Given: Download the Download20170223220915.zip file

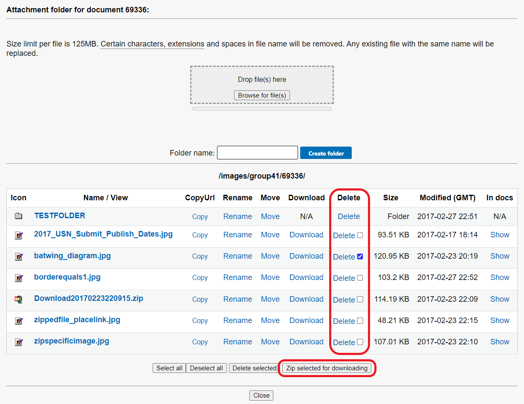Looking at the screenshot, I should (x=307, y=299).
